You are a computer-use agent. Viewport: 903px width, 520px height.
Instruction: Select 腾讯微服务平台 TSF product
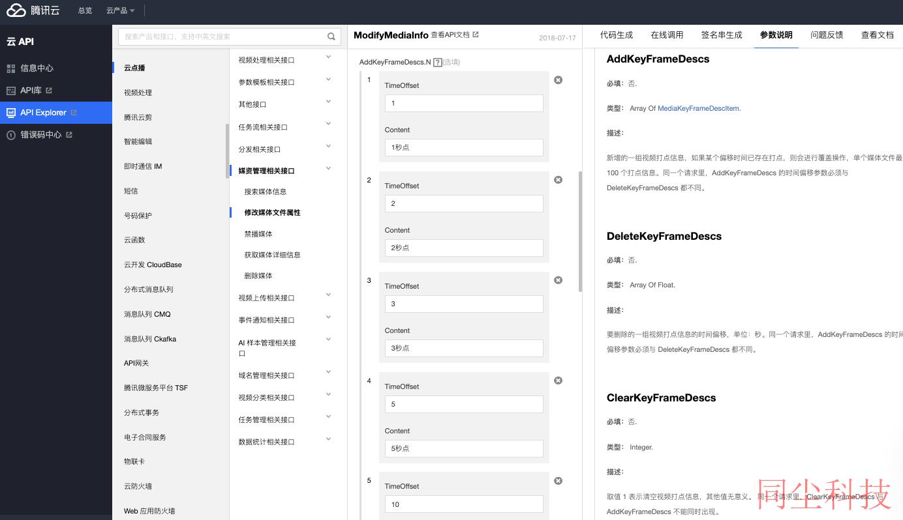pos(156,388)
